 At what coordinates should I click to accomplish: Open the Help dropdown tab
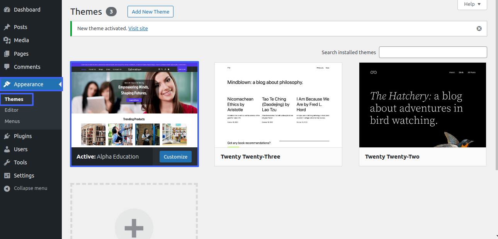coord(472,4)
